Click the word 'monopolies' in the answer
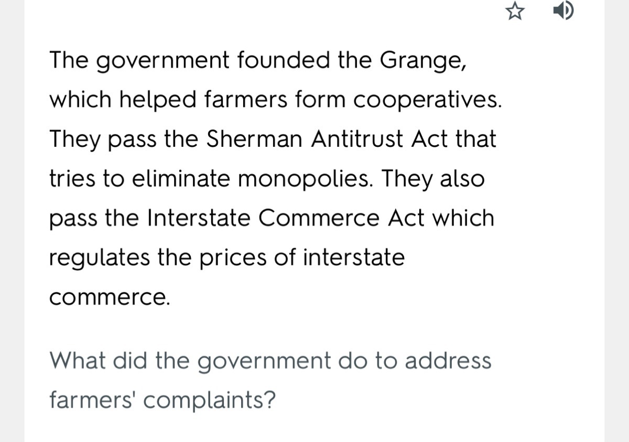The image size is (629, 442). [x=306, y=179]
